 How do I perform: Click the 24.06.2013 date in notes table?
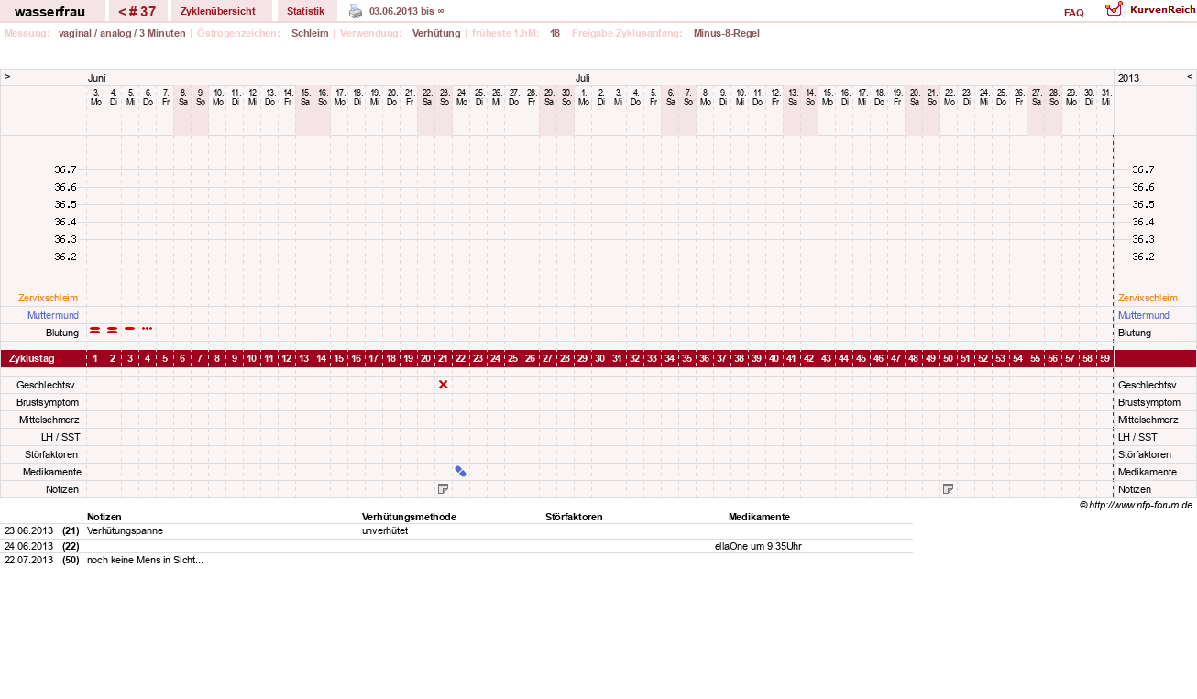(x=29, y=546)
